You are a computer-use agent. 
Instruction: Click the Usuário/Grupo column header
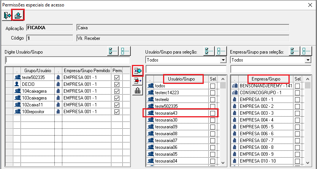coord(181,79)
